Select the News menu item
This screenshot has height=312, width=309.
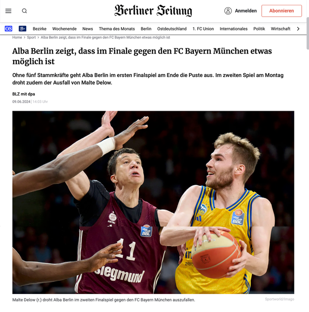tap(88, 29)
